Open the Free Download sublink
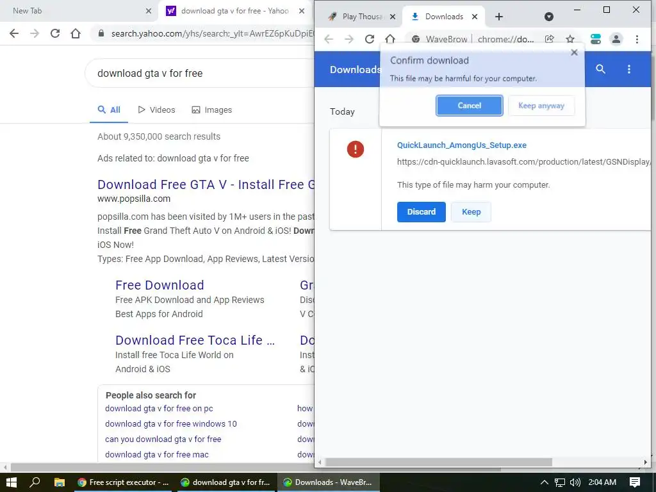The height and width of the screenshot is (492, 656). coord(160,285)
